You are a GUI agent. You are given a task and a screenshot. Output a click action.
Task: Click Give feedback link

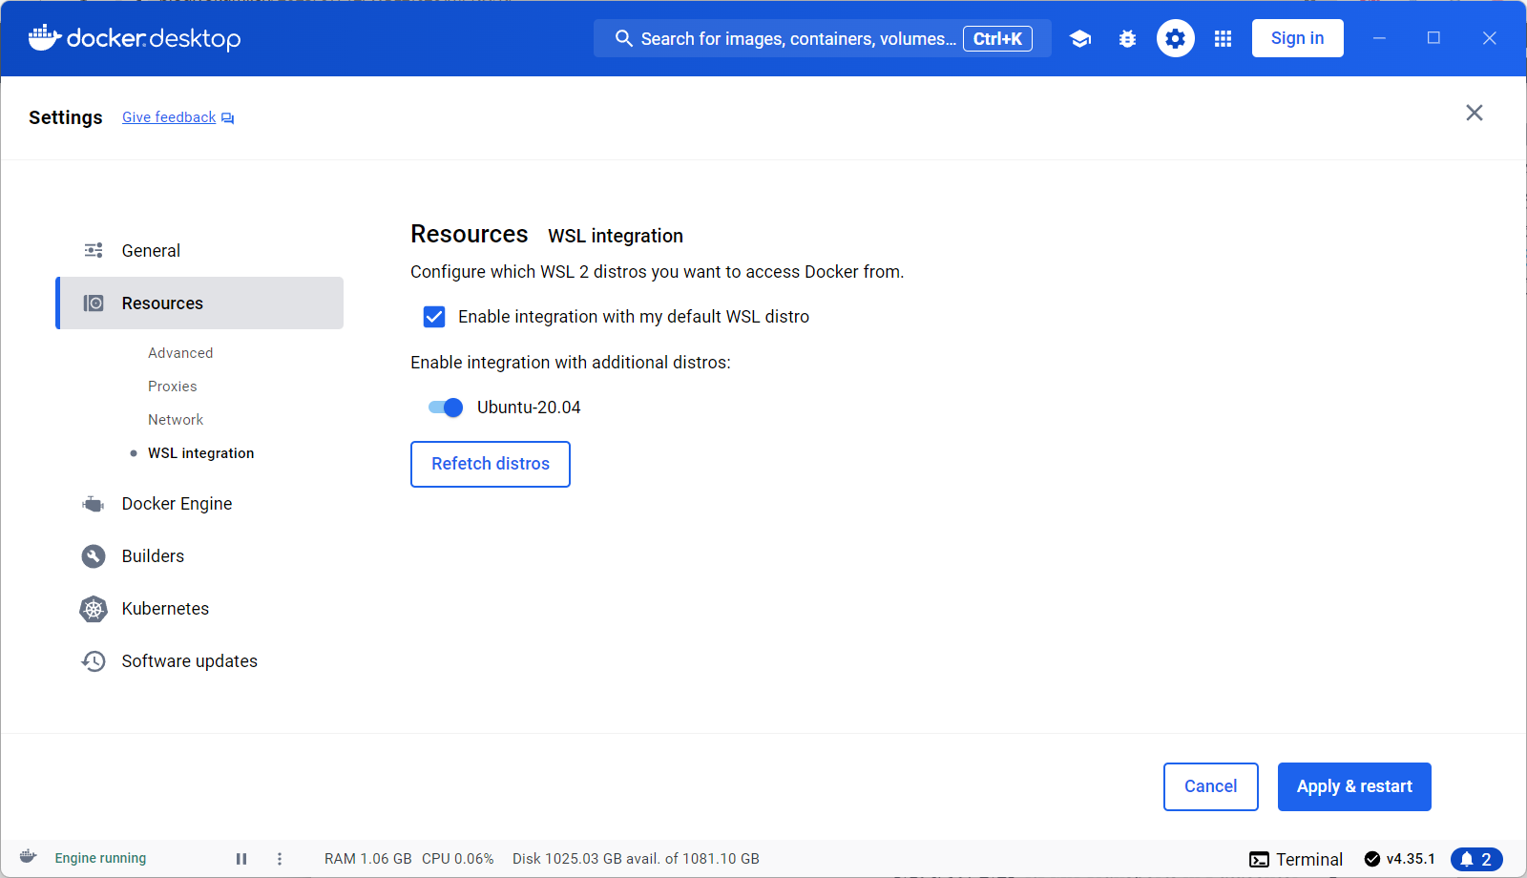[x=169, y=117]
